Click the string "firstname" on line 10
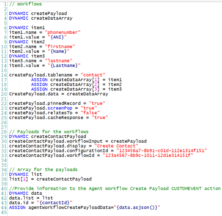The image size is (222, 216). [60, 47]
